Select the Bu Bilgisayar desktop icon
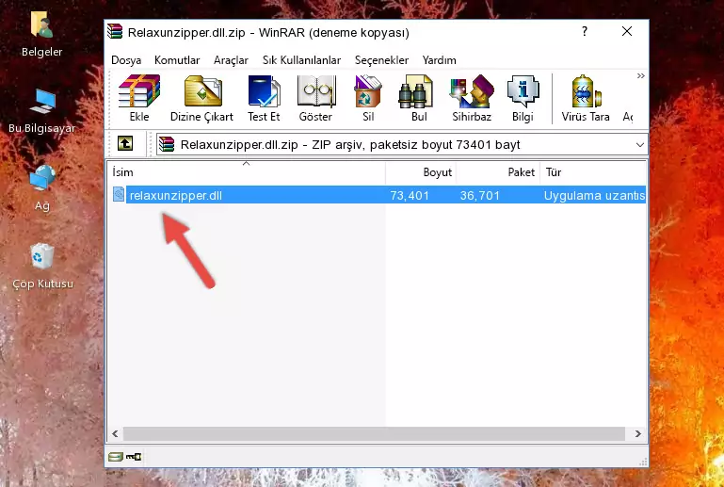Screen dimensions: 724x487 coord(41,111)
